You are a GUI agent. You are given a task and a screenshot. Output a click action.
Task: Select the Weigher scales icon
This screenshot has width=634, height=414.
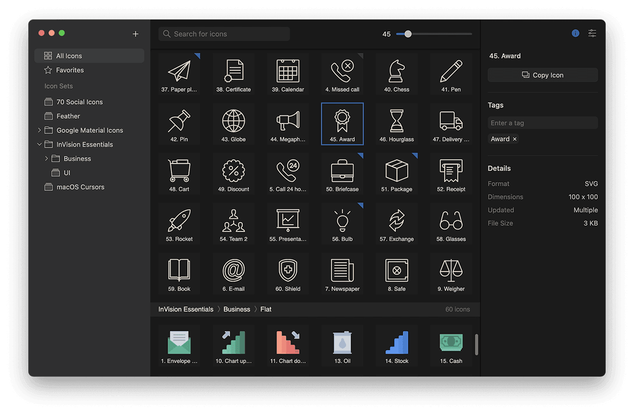(451, 274)
